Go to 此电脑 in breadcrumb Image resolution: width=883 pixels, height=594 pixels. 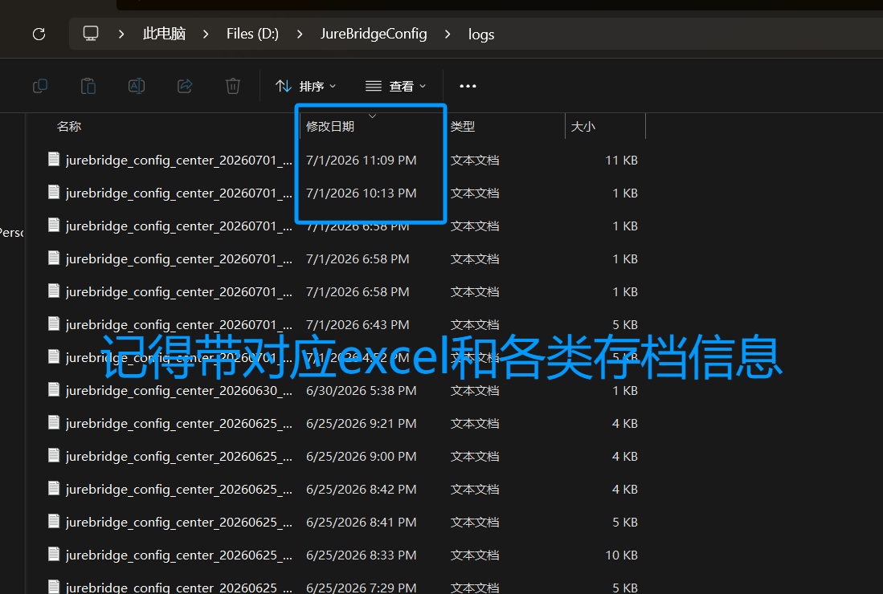pos(164,34)
